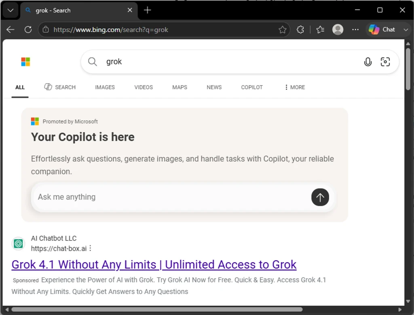This screenshot has width=414, height=315.
Task: Click Your Copilot is here heading
Action: (82, 137)
